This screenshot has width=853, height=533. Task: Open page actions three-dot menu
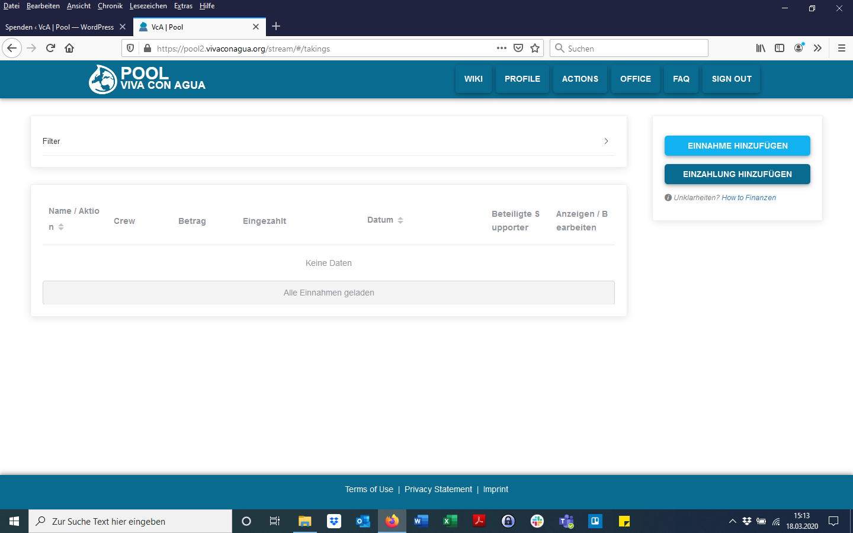pos(501,49)
